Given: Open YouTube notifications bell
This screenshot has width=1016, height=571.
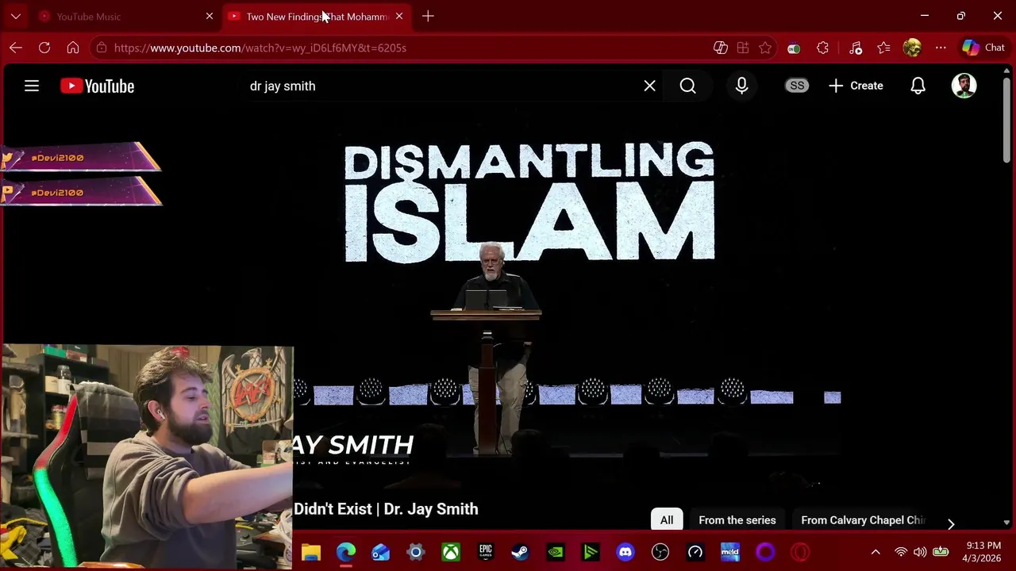Looking at the screenshot, I should (x=918, y=86).
